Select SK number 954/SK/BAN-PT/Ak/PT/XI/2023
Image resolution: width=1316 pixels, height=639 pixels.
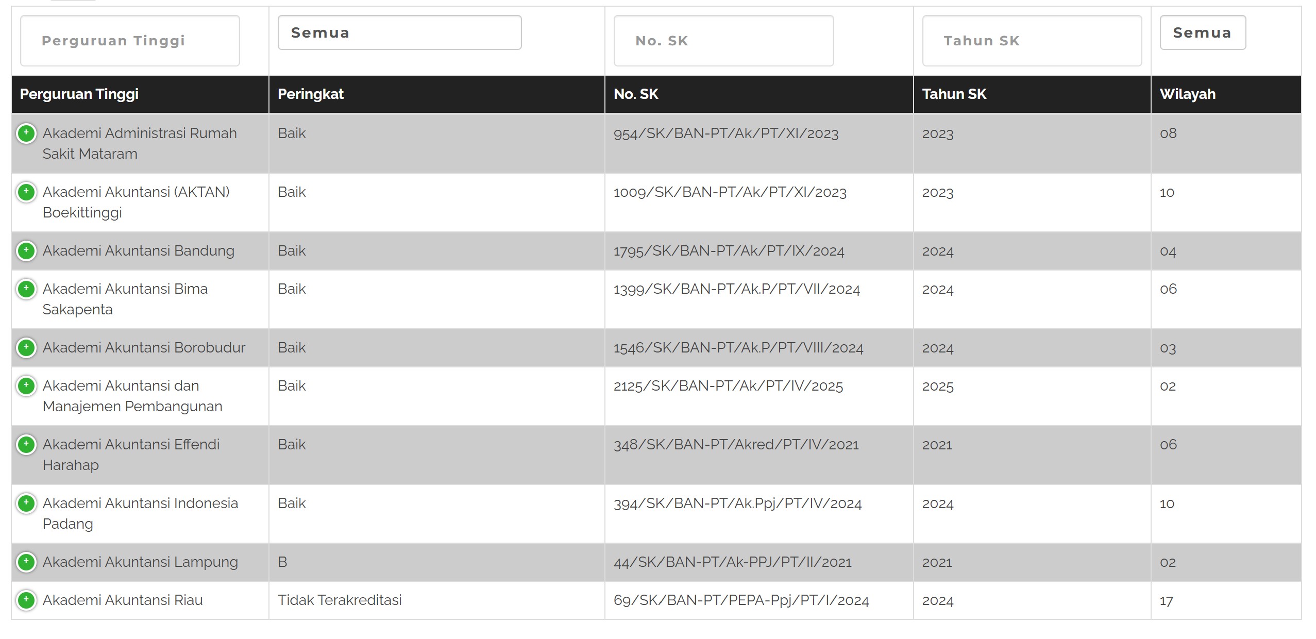coord(726,133)
